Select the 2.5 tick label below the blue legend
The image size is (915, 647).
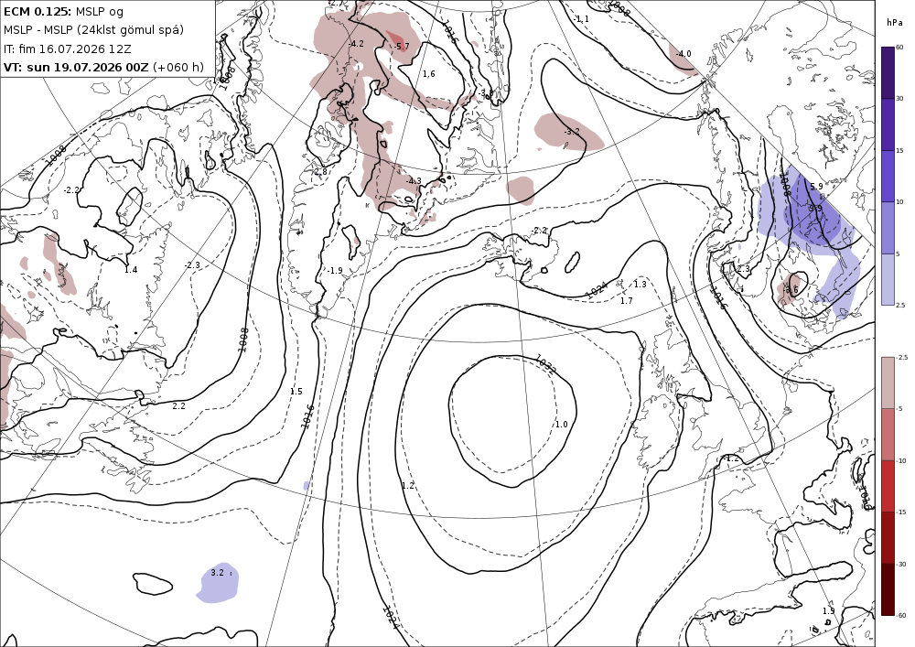[900, 305]
